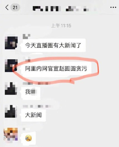Tap avatar next to 大新闻 message
Screen dimensions: 119x147
point(11,111)
